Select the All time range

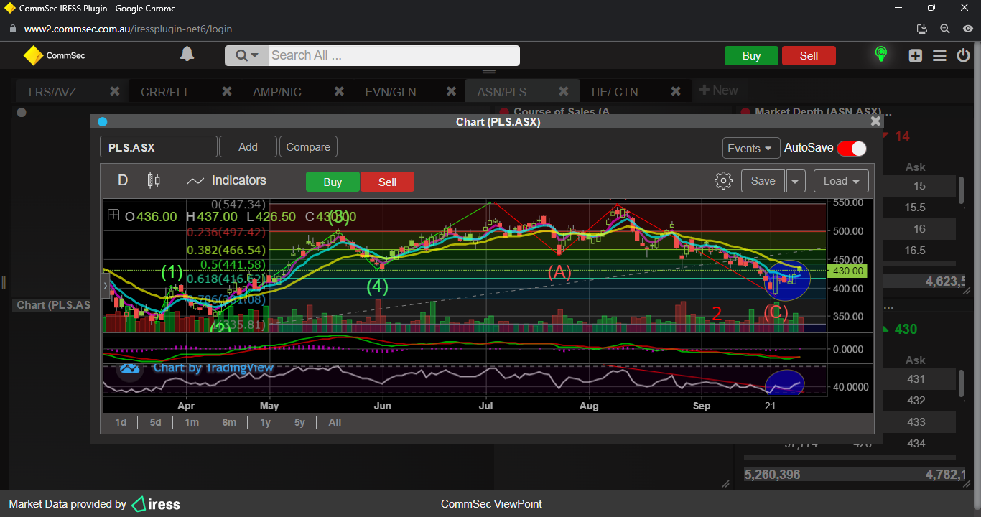click(x=335, y=422)
